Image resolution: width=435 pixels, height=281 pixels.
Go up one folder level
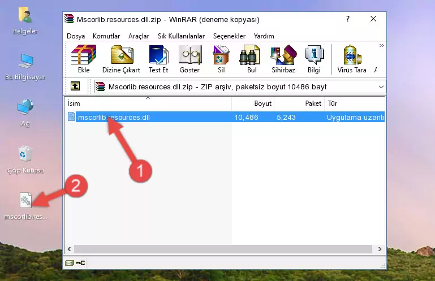point(75,87)
